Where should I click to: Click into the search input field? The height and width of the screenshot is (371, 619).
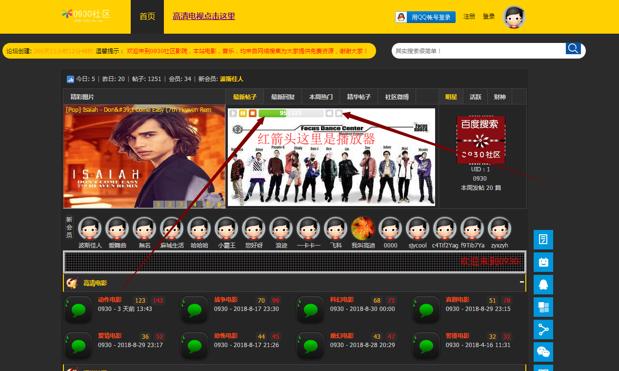click(x=479, y=51)
